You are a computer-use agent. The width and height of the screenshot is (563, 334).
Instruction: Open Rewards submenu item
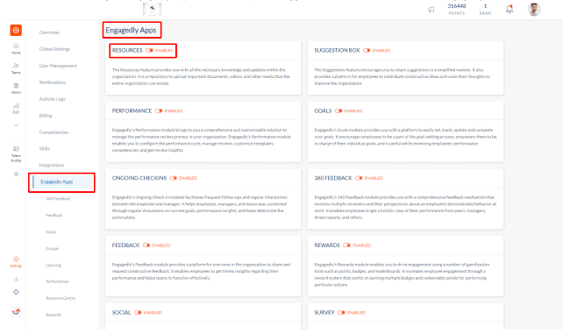[53, 315]
